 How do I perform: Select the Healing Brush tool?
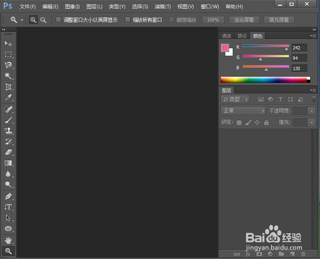pos(8,109)
